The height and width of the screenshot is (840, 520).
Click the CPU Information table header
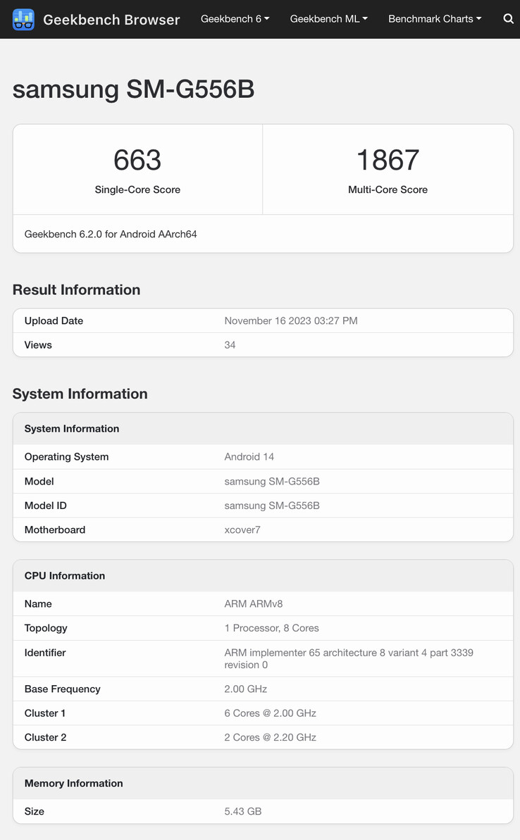click(65, 576)
